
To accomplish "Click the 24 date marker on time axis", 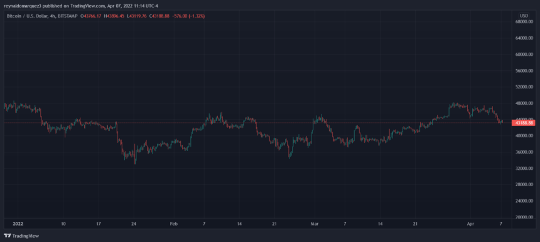I will tap(134, 224).
